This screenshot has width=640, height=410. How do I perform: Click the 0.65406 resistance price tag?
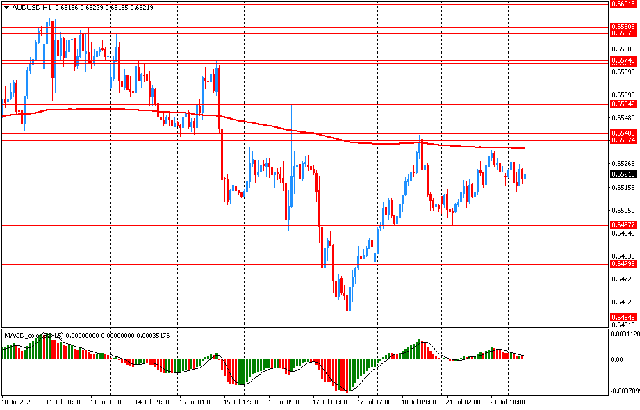coord(623,133)
